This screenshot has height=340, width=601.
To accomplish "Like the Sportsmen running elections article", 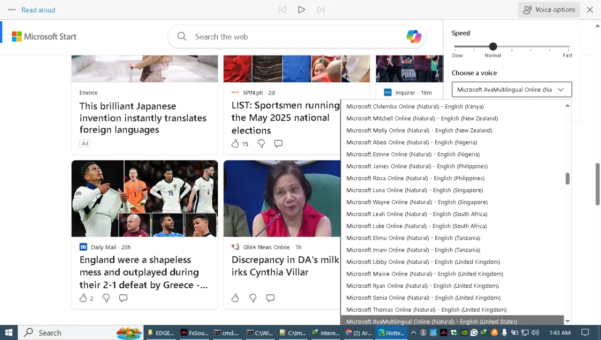I will tap(235, 143).
